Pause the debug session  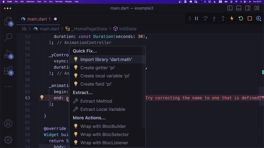(x=196, y=18)
